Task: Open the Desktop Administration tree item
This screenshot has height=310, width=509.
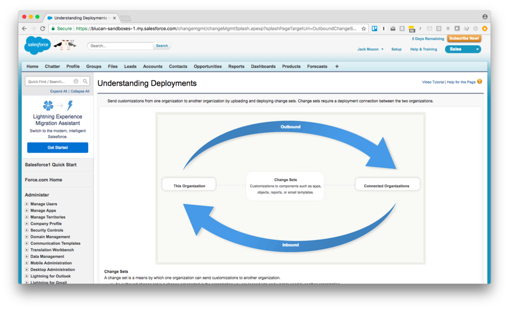Action: [52, 269]
